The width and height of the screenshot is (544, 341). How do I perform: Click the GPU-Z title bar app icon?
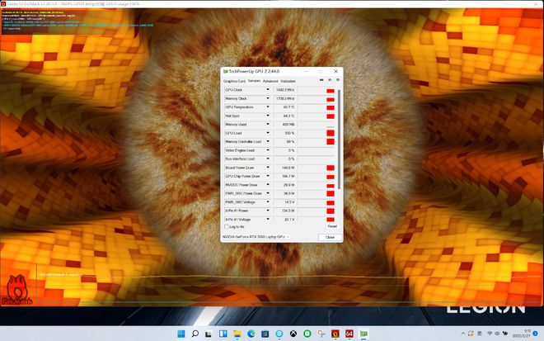coord(226,71)
